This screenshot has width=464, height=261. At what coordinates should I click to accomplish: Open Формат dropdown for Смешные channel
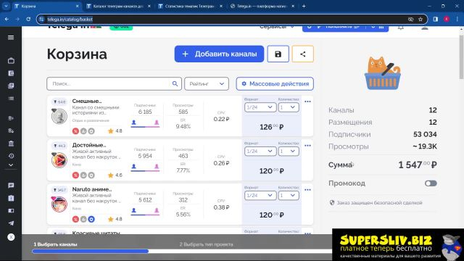260,107
